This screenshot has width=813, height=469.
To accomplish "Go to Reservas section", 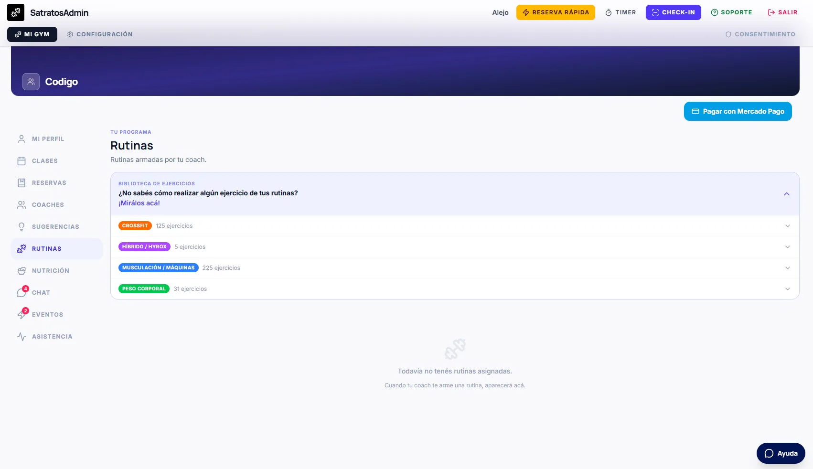I will (x=57, y=183).
